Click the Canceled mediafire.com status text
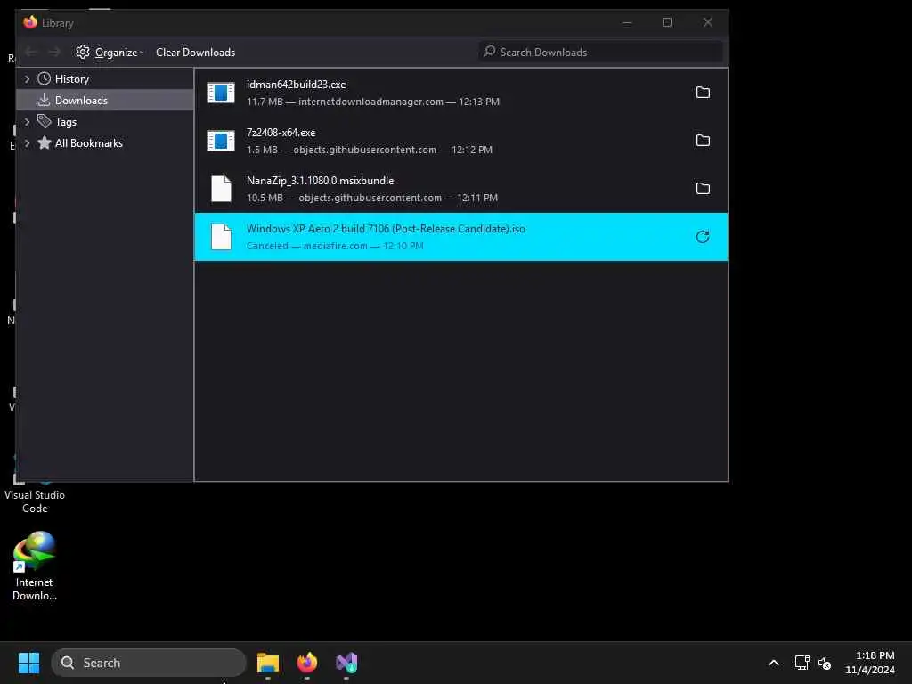Viewport: 912px width, 684px height. point(335,246)
